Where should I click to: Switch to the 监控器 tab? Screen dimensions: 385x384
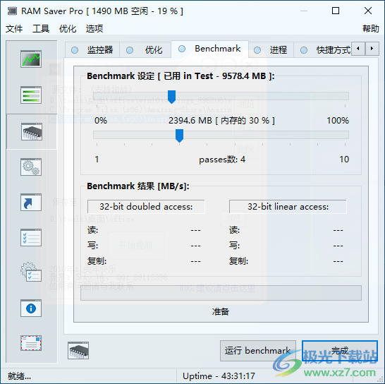tap(92, 50)
